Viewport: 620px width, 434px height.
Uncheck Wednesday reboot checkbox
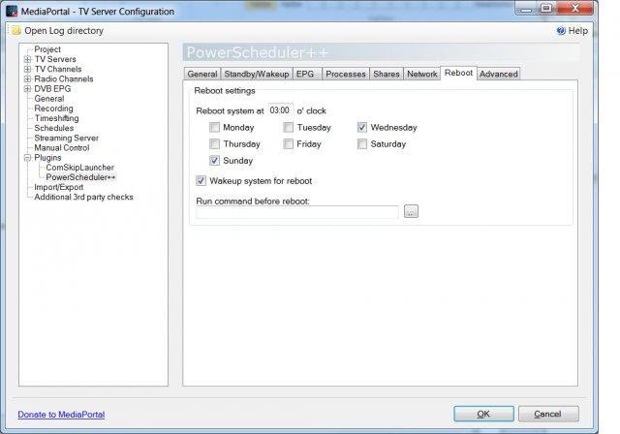click(x=361, y=127)
